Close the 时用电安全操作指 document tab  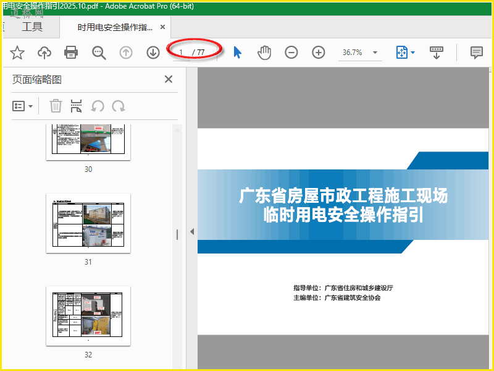click(163, 27)
